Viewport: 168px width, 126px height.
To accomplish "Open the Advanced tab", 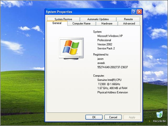I will tap(129, 23).
